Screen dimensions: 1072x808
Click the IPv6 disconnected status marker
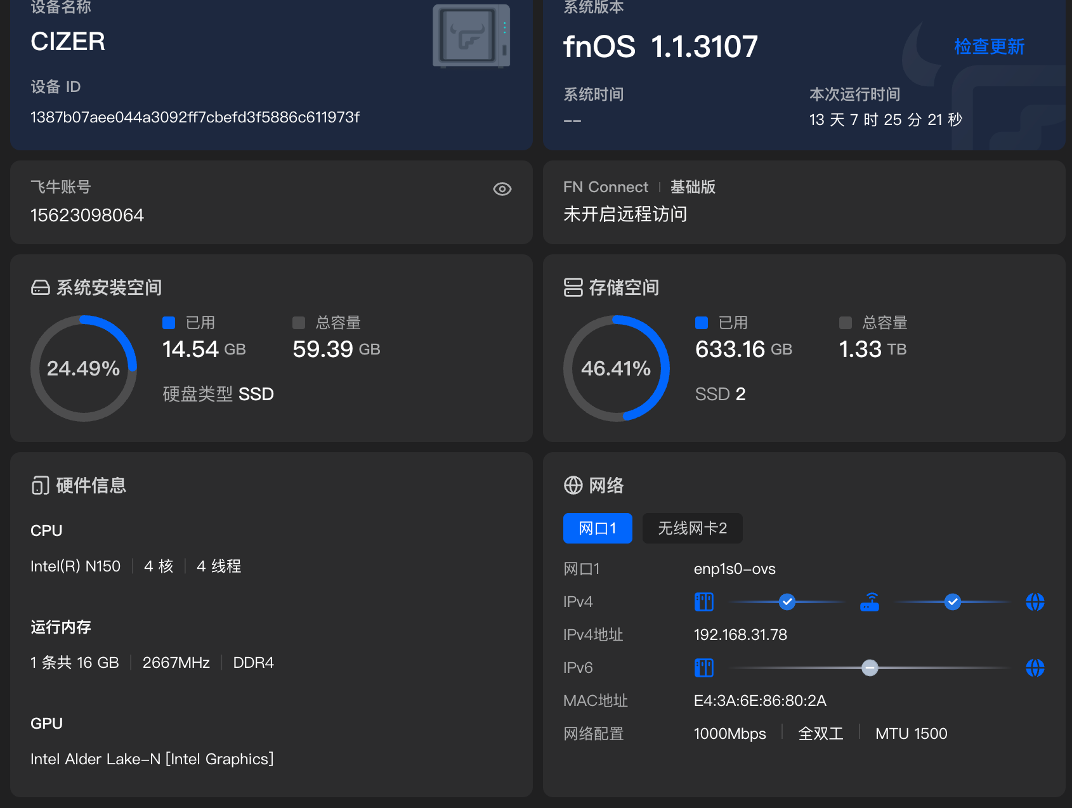coord(870,668)
